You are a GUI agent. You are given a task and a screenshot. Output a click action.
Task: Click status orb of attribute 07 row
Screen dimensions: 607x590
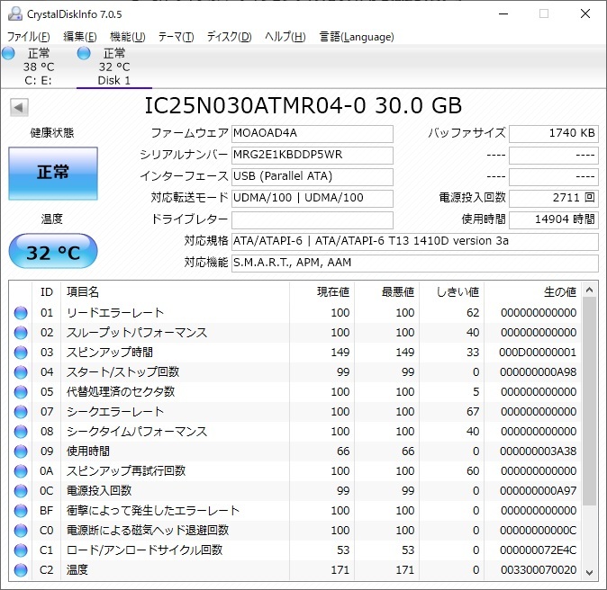[21, 412]
